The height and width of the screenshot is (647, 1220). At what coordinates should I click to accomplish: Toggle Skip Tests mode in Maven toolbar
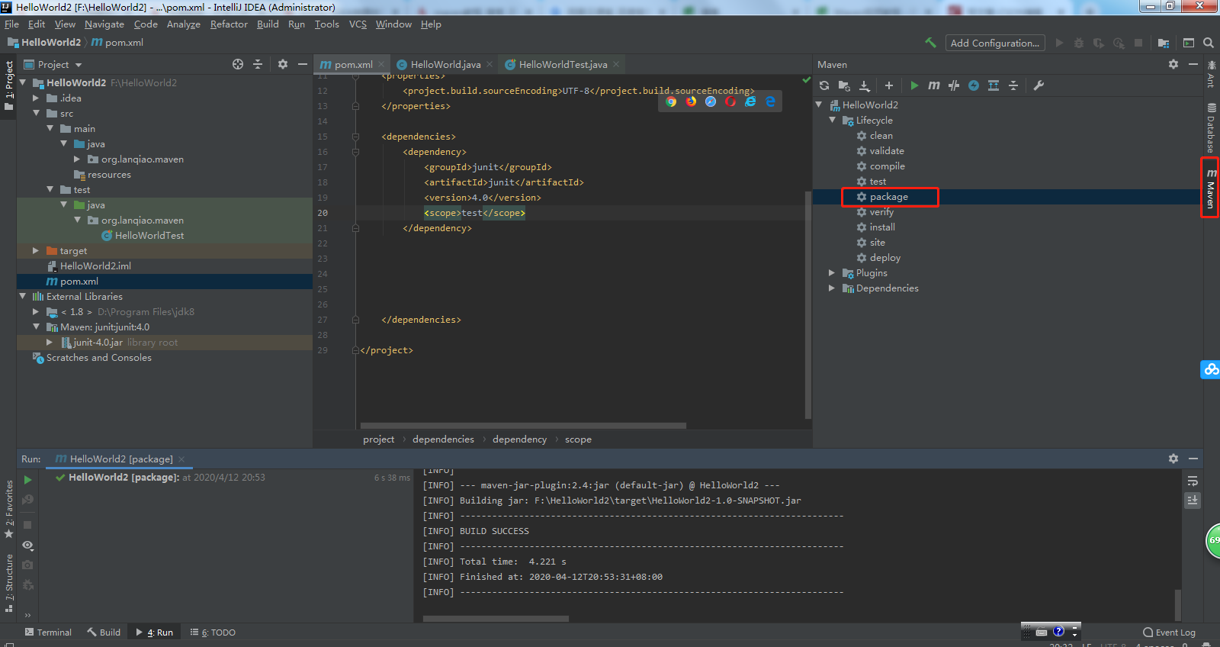point(954,85)
